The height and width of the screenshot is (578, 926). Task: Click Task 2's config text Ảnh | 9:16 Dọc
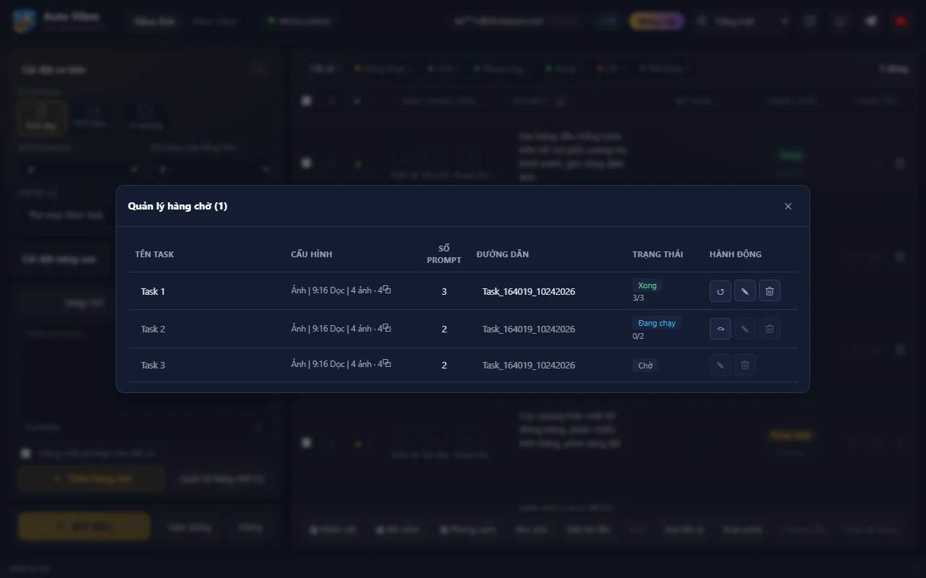point(318,328)
